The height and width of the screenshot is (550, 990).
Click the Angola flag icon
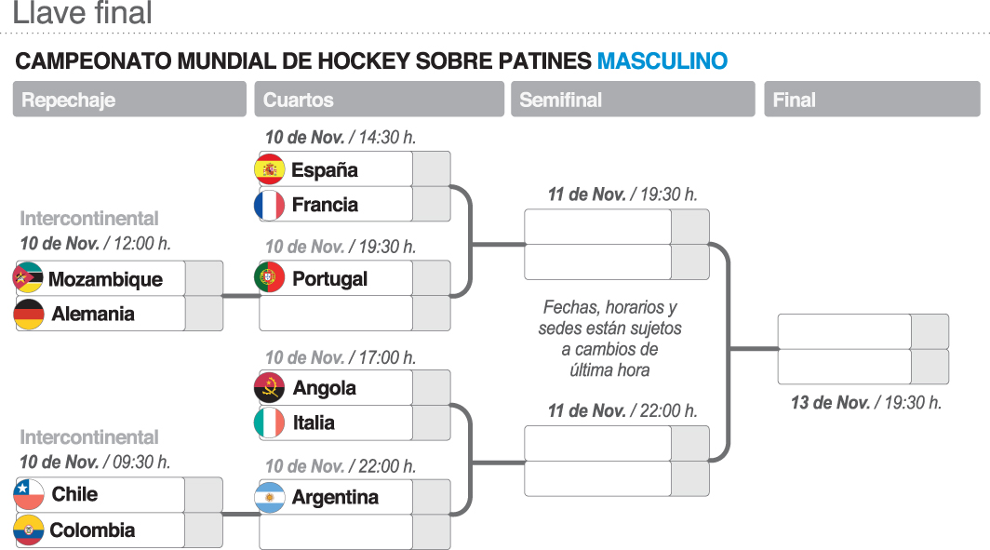pos(270,387)
